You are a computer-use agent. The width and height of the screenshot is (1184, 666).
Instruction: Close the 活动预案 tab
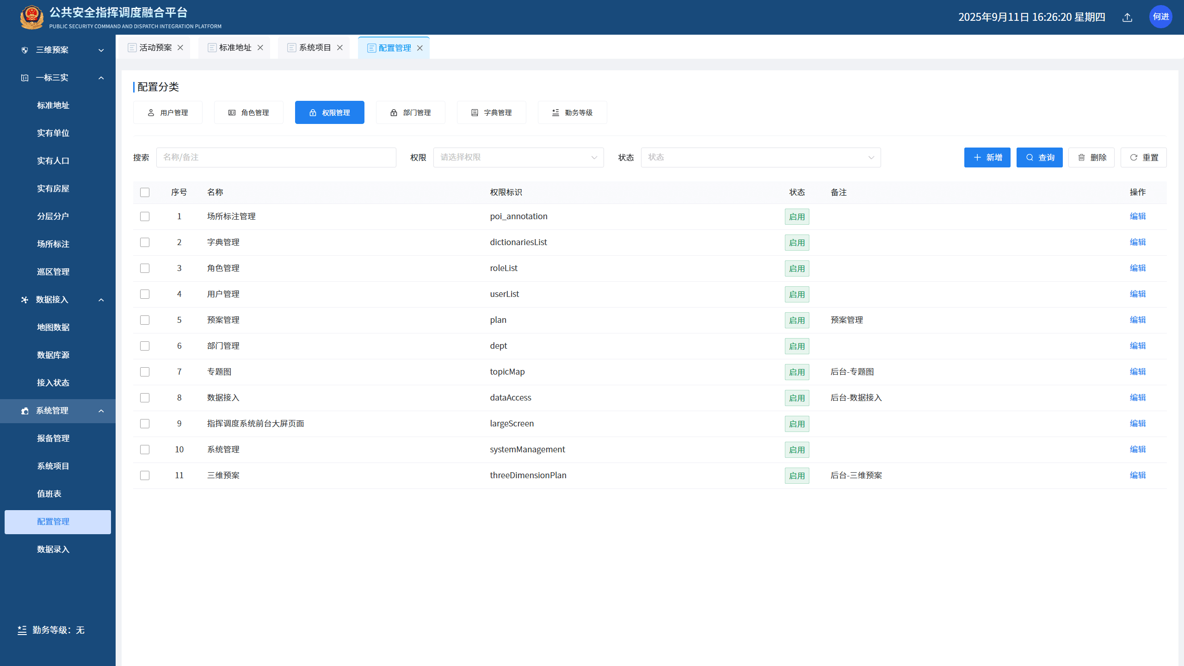click(x=180, y=48)
